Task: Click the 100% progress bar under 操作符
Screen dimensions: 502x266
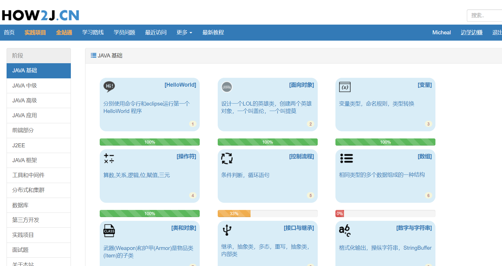Action: click(x=150, y=214)
